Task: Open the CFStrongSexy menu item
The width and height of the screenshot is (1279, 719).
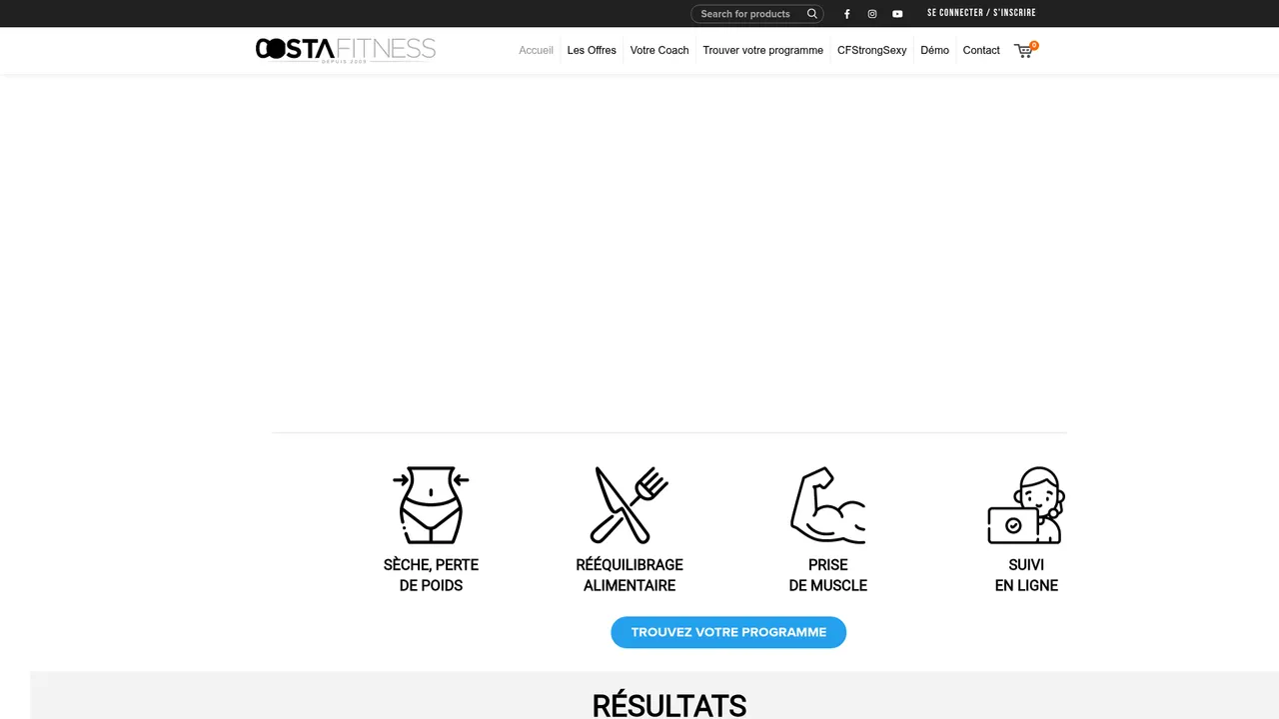Action: [871, 50]
